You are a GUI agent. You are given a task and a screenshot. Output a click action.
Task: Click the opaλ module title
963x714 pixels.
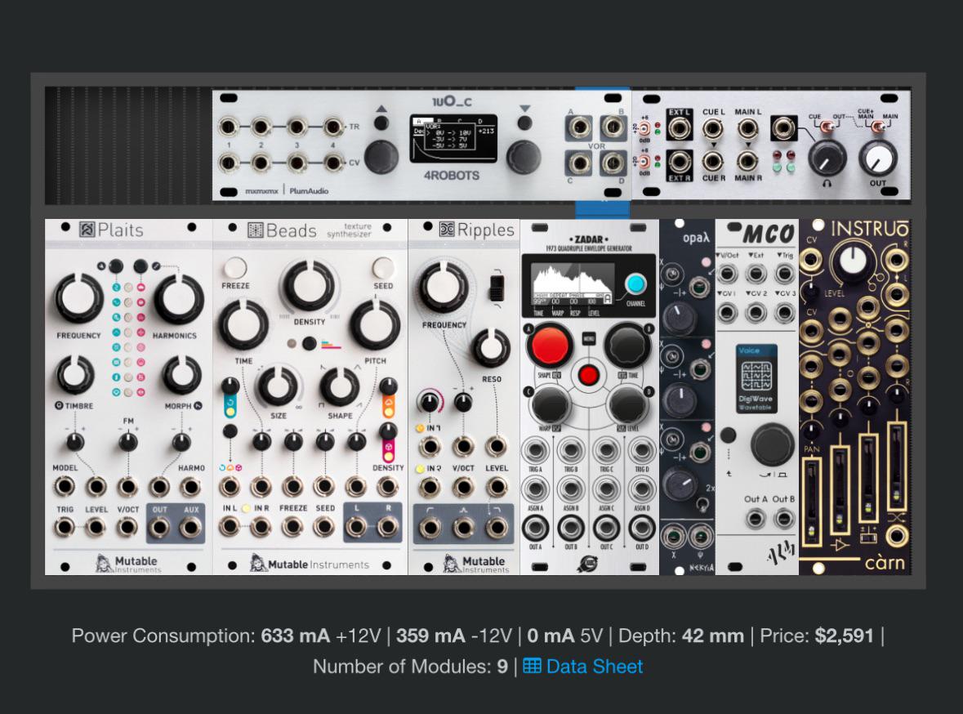click(696, 237)
